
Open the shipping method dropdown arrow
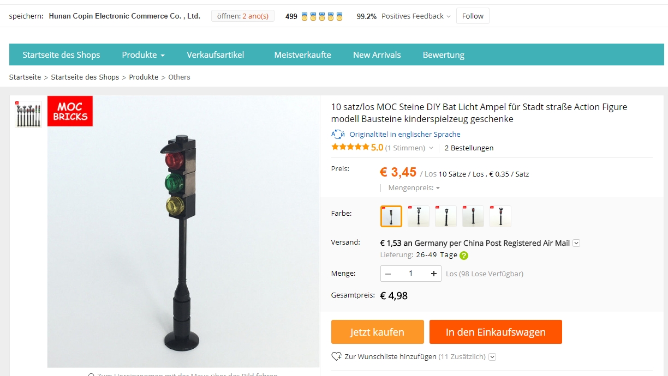tap(576, 243)
